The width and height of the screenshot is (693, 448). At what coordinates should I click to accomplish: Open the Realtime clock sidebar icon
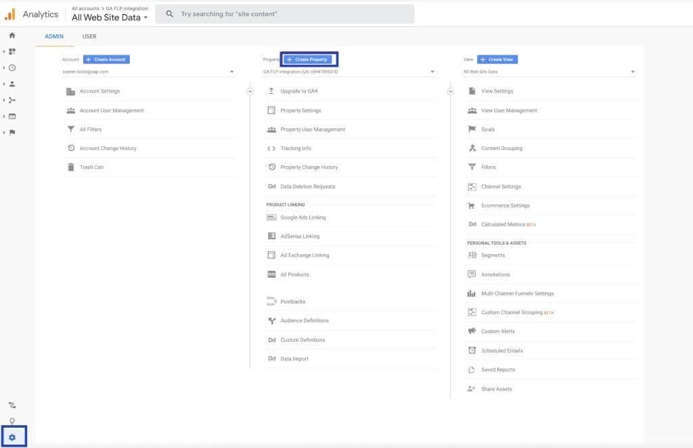(12, 68)
